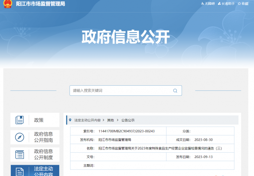Viewport: 254px width, 176px height.
Task: Click the 分类 label
Action: pos(187,131)
